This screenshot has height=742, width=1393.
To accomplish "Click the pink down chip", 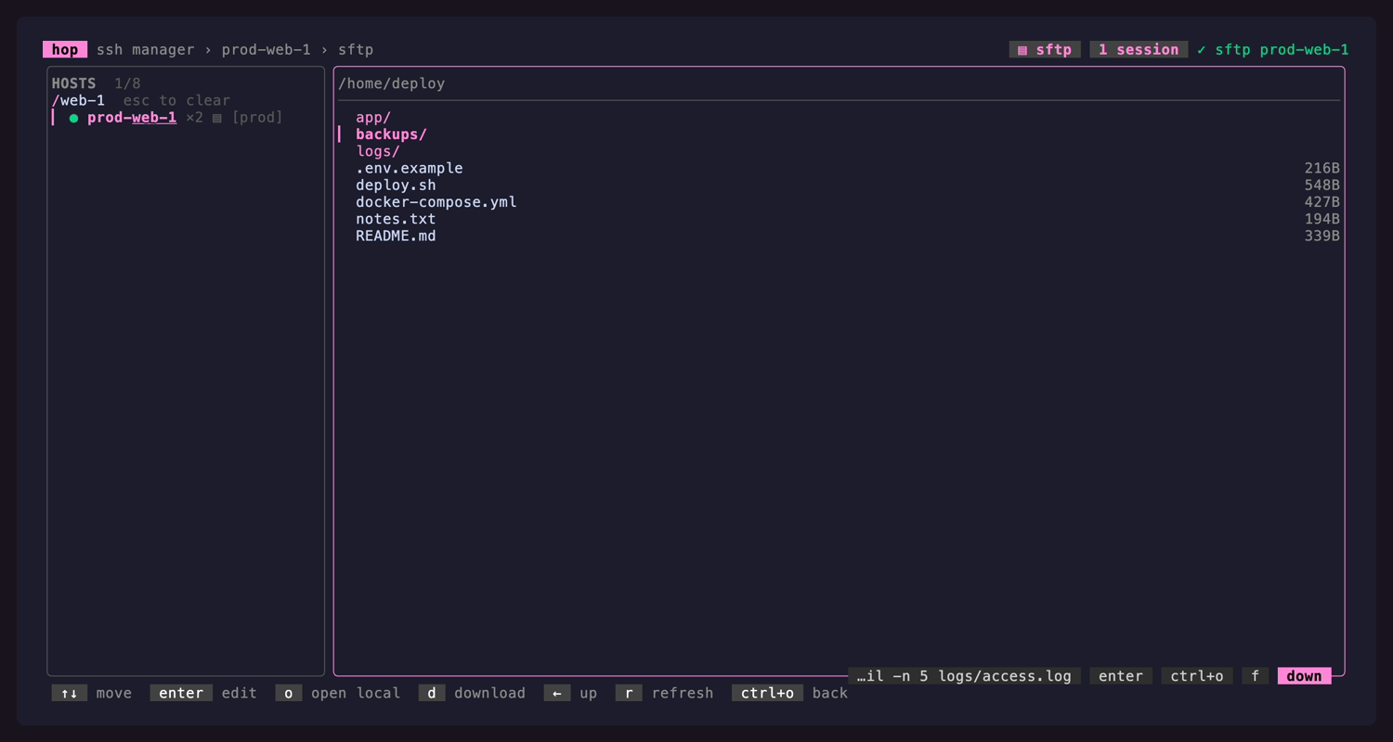I will [x=1304, y=676].
